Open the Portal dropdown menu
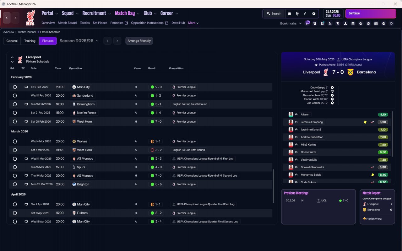Screen dimensions: 402x251 tap(50, 13)
